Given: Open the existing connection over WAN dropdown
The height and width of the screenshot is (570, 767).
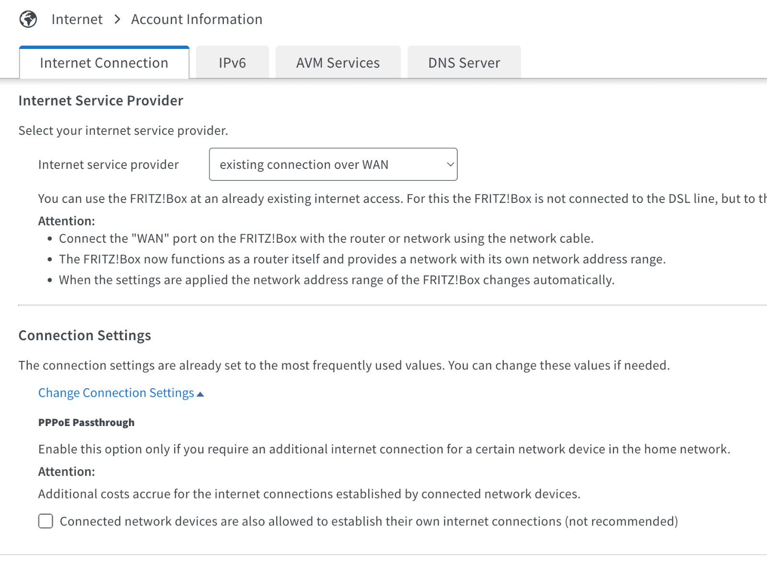Looking at the screenshot, I should click(333, 164).
